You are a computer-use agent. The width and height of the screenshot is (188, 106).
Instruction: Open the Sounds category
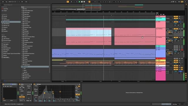(5, 16)
